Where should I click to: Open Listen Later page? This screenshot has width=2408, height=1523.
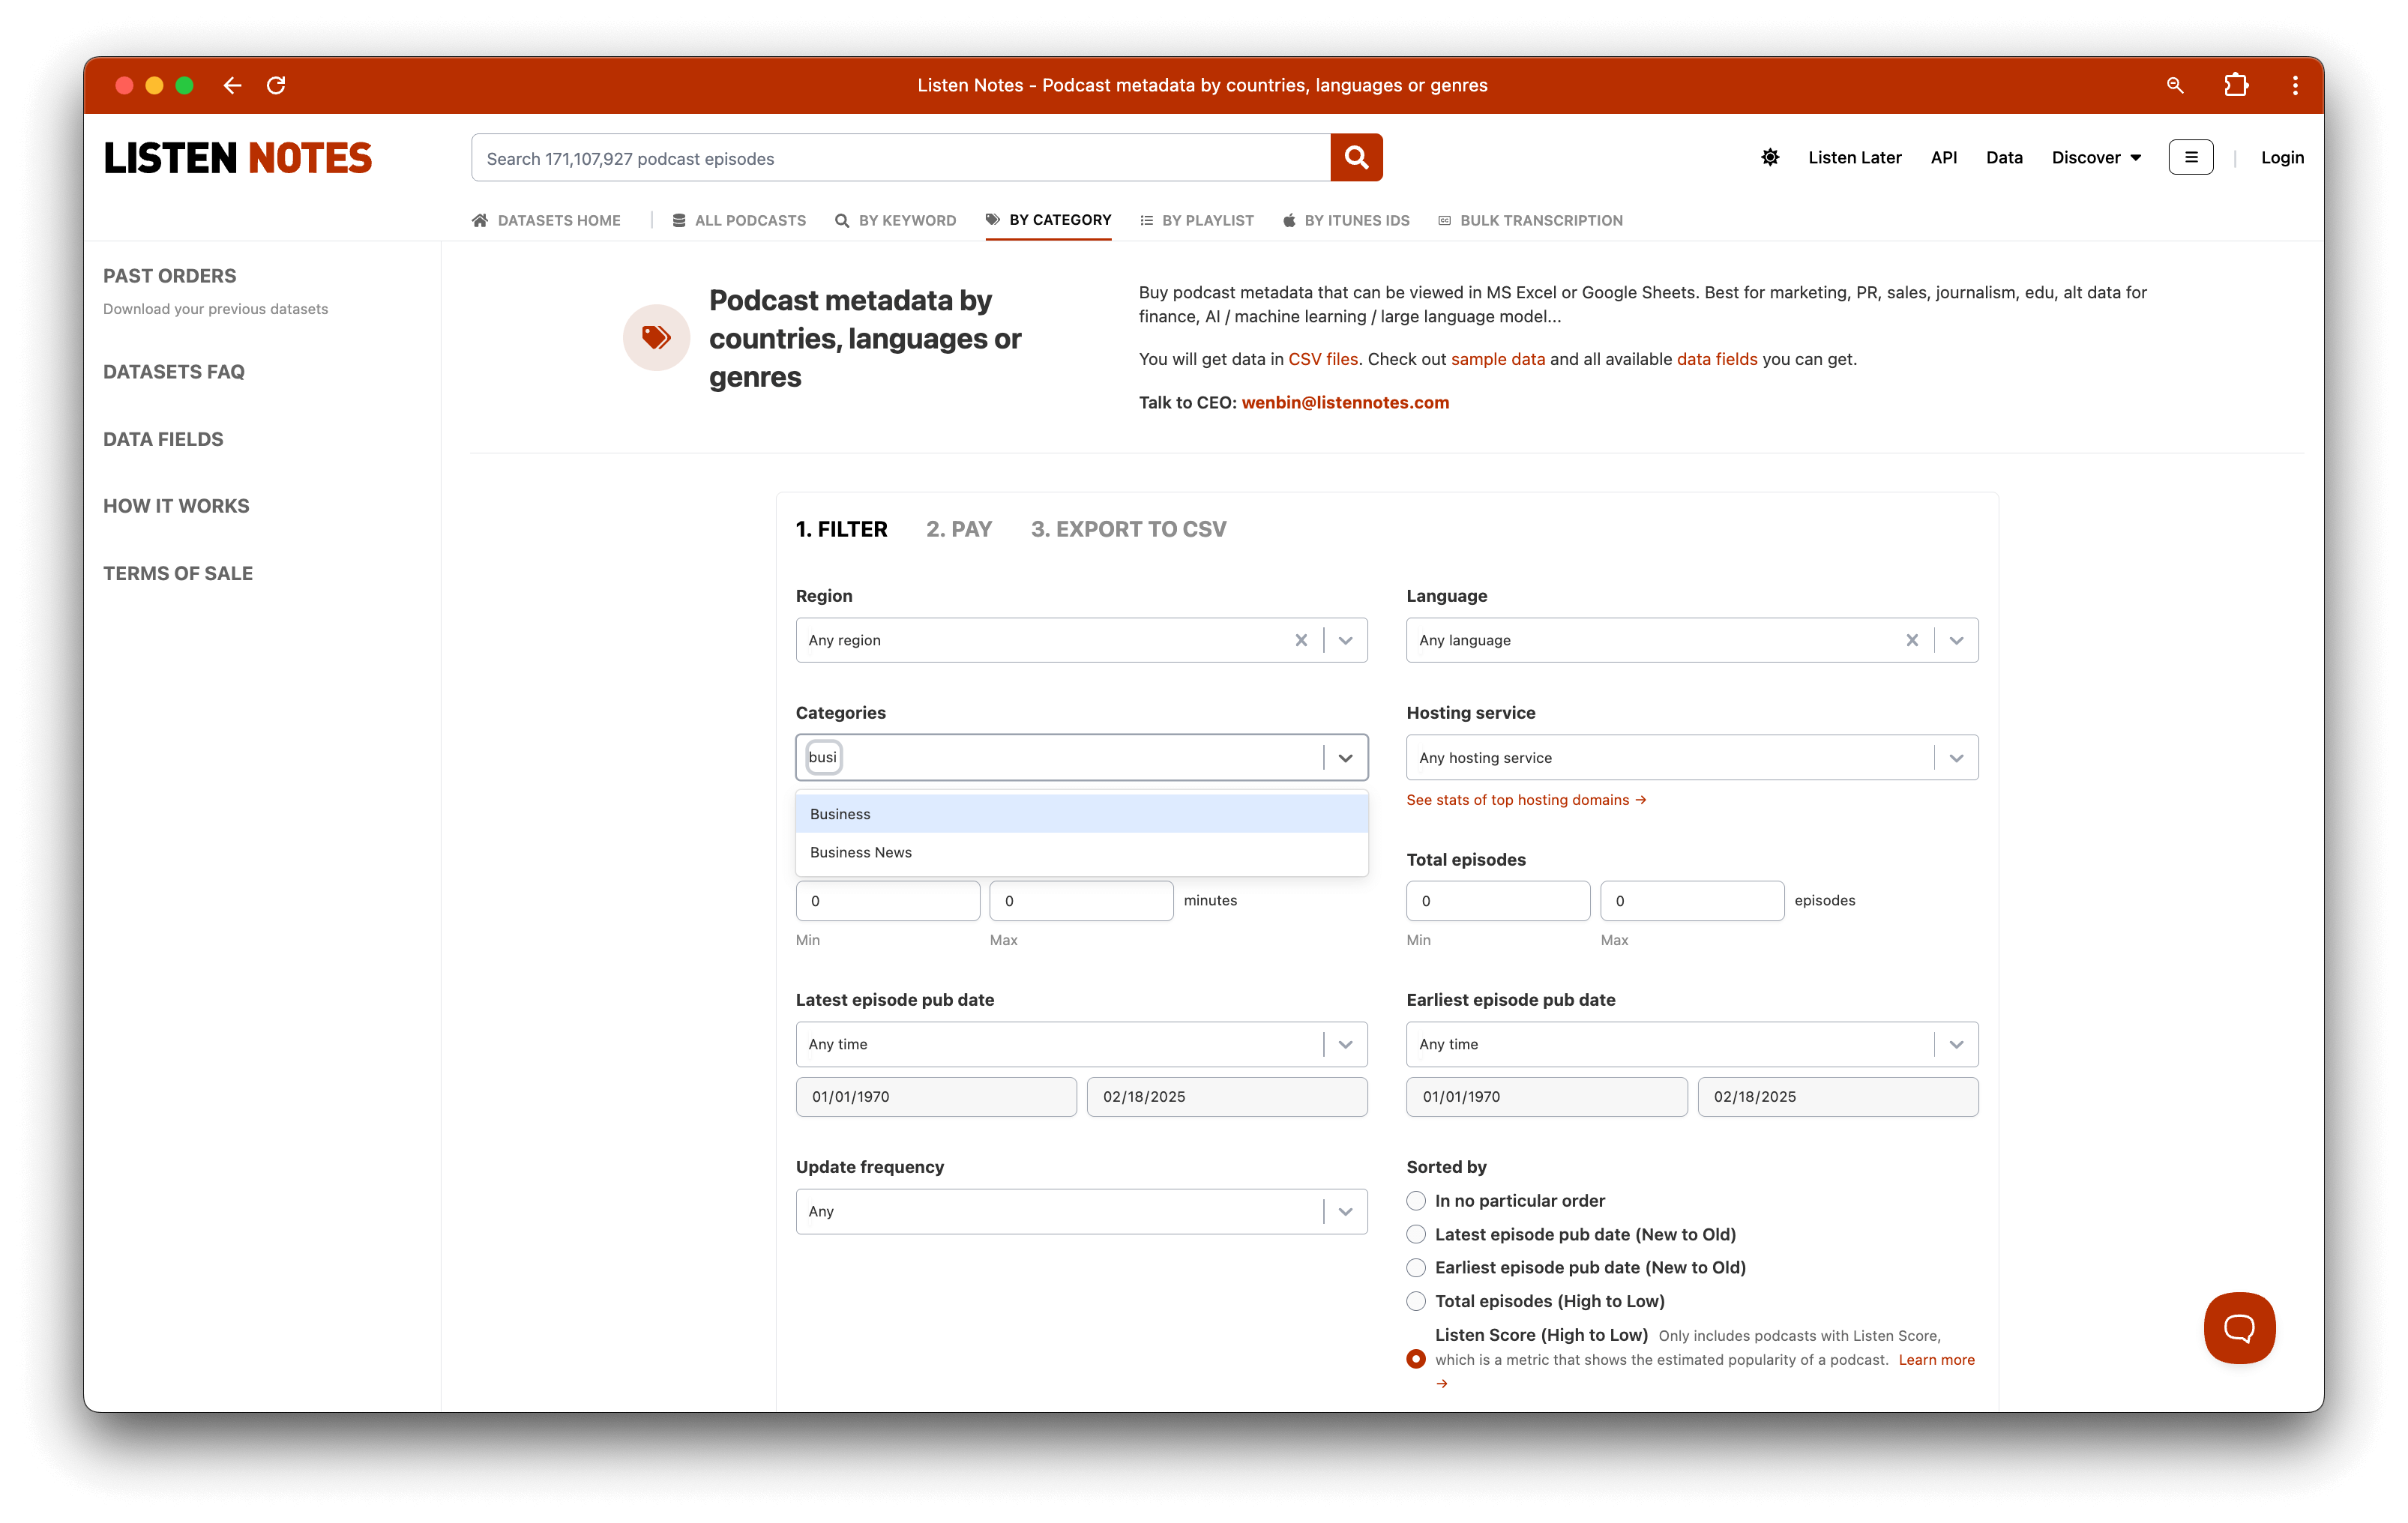(1854, 157)
